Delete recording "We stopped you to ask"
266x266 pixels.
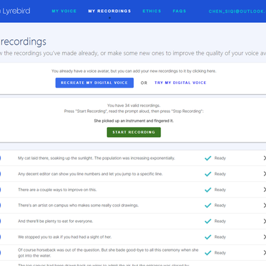(265, 237)
